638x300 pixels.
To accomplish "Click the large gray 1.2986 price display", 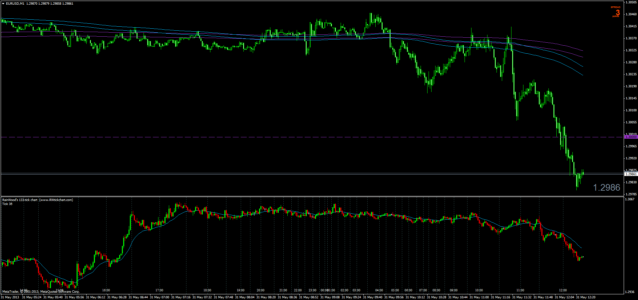I will (607, 188).
